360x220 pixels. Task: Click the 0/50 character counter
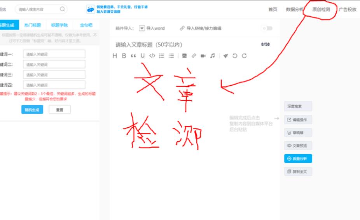pos(266,44)
